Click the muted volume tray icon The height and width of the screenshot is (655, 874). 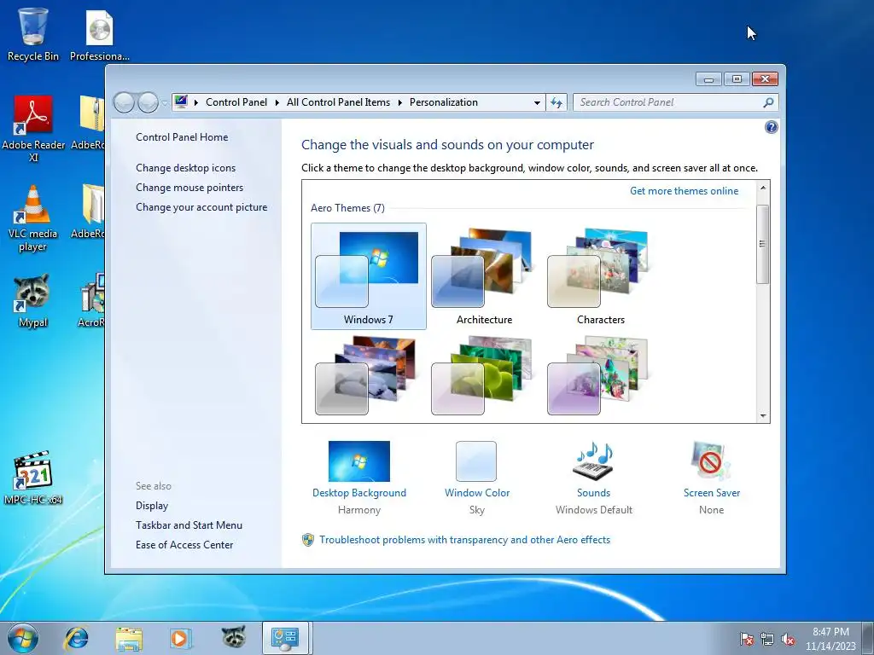(x=788, y=639)
